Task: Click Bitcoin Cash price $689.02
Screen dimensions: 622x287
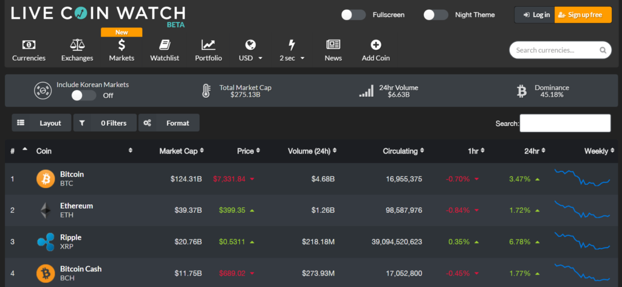Action: point(232,274)
